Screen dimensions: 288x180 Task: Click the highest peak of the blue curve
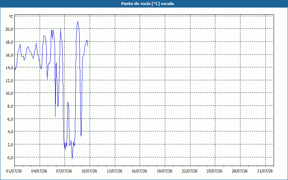click(78, 22)
